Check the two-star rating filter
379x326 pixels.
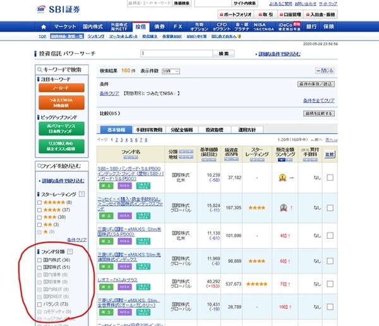pos(40,225)
